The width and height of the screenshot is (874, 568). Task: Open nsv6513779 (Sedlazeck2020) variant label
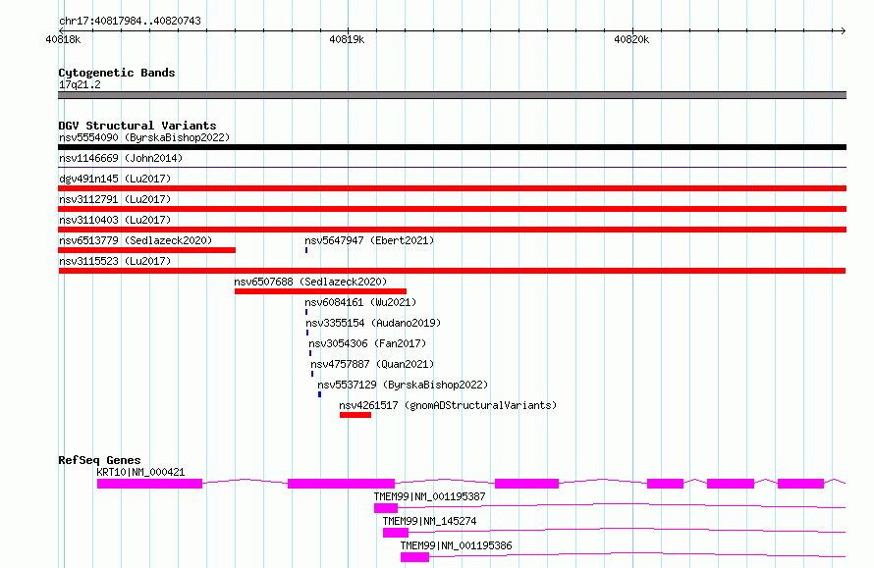click(x=136, y=240)
